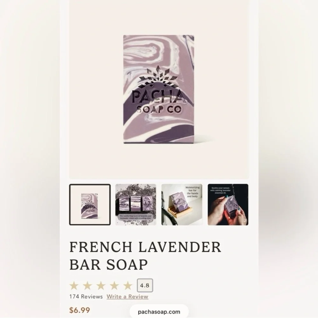Image resolution: width=318 pixels, height=318 pixels.
Task: Open the Write a Review link
Action: pos(128,296)
